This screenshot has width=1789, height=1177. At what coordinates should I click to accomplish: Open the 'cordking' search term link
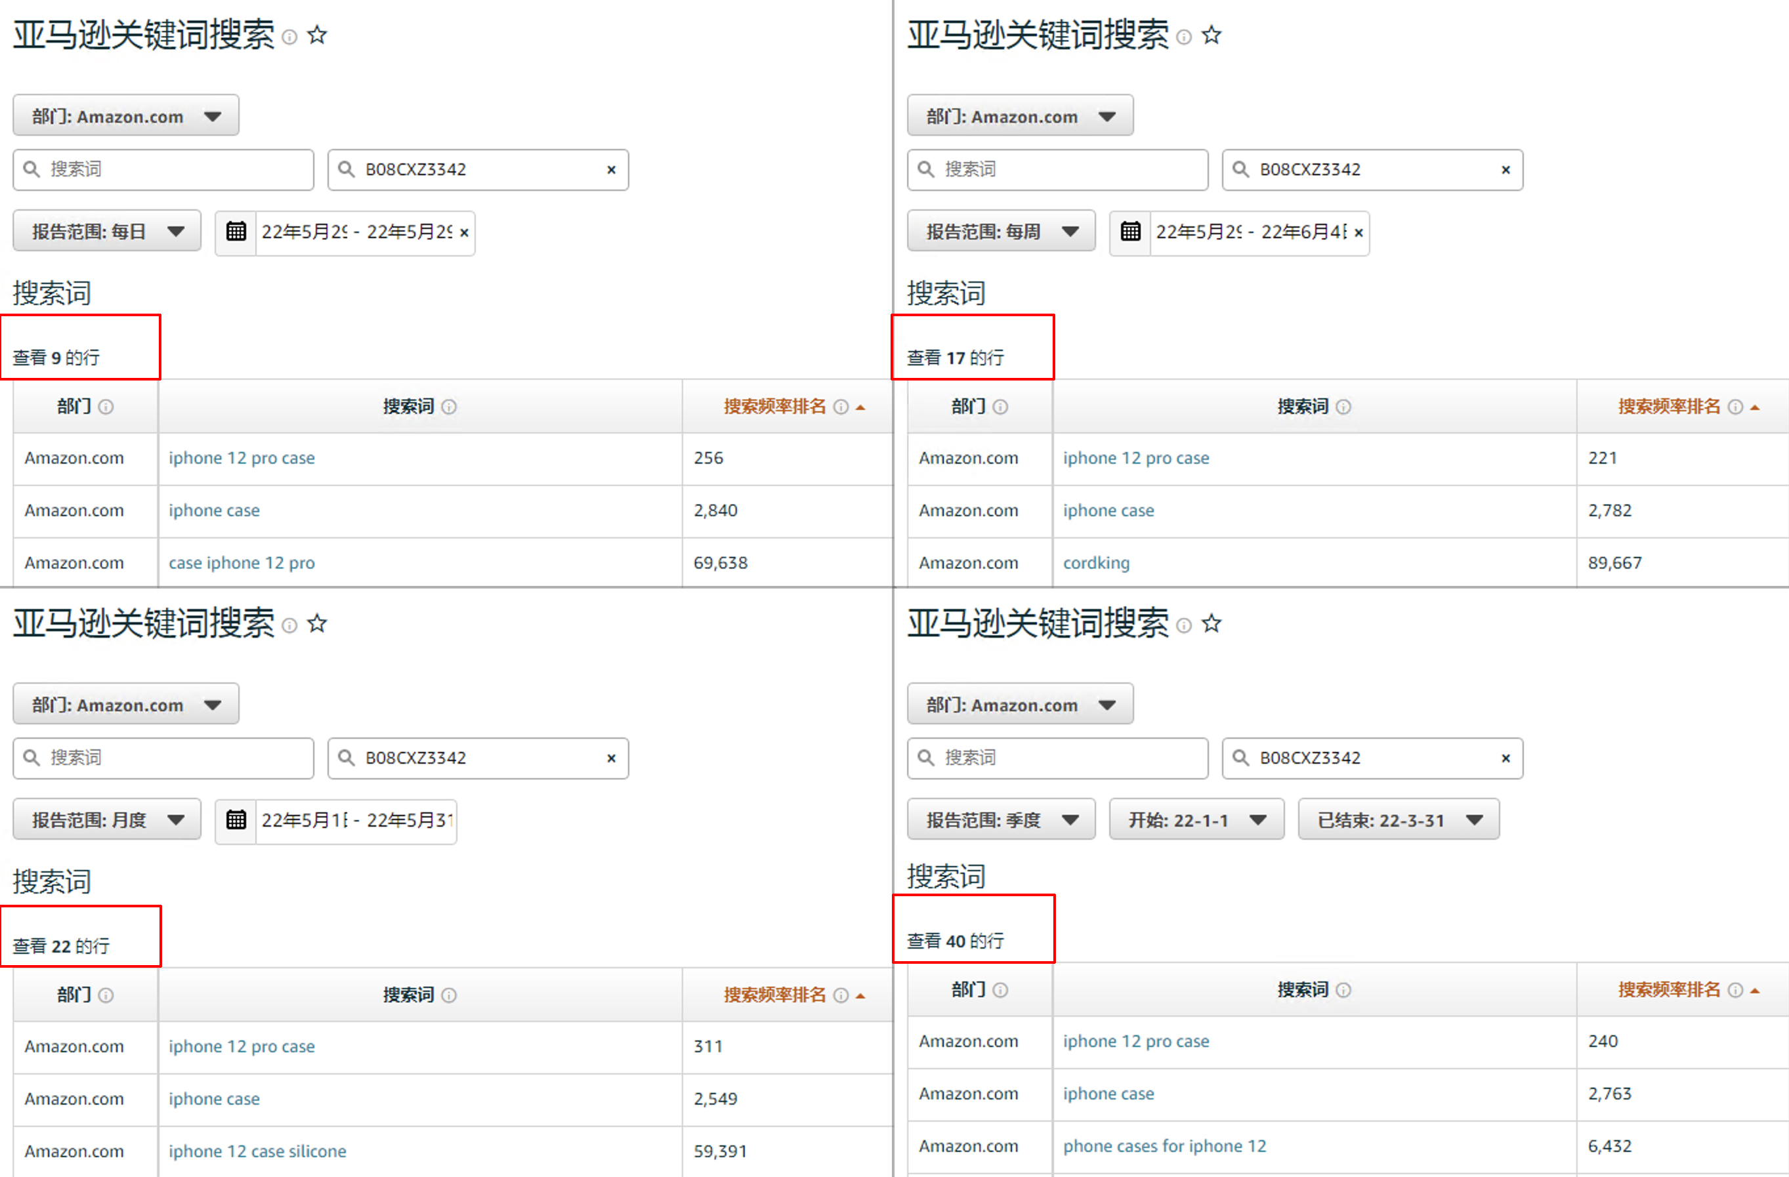tap(1096, 563)
